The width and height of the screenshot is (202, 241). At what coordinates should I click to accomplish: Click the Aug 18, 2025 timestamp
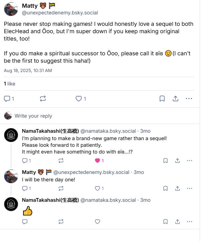click(x=28, y=71)
